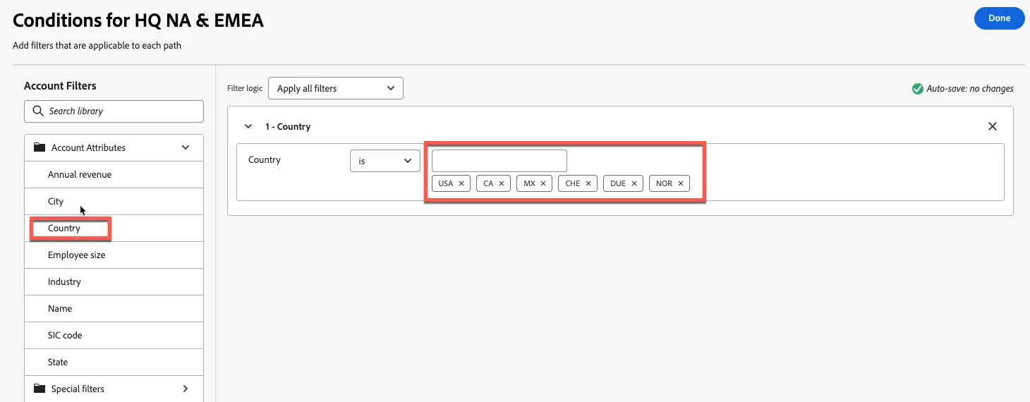1030x402 pixels.
Task: Expand the Special filters folder
Action: [x=186, y=389]
